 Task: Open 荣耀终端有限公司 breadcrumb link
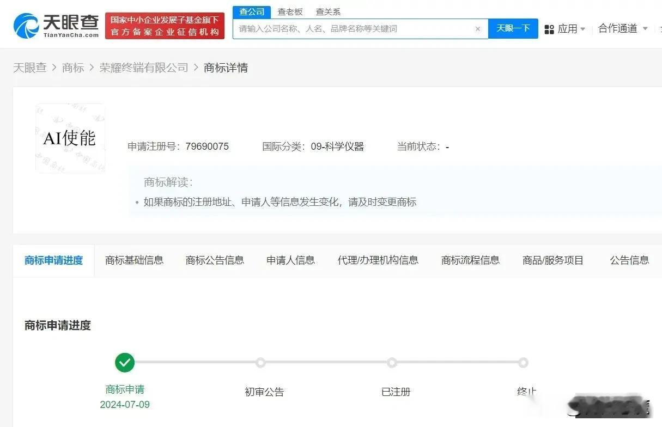144,68
